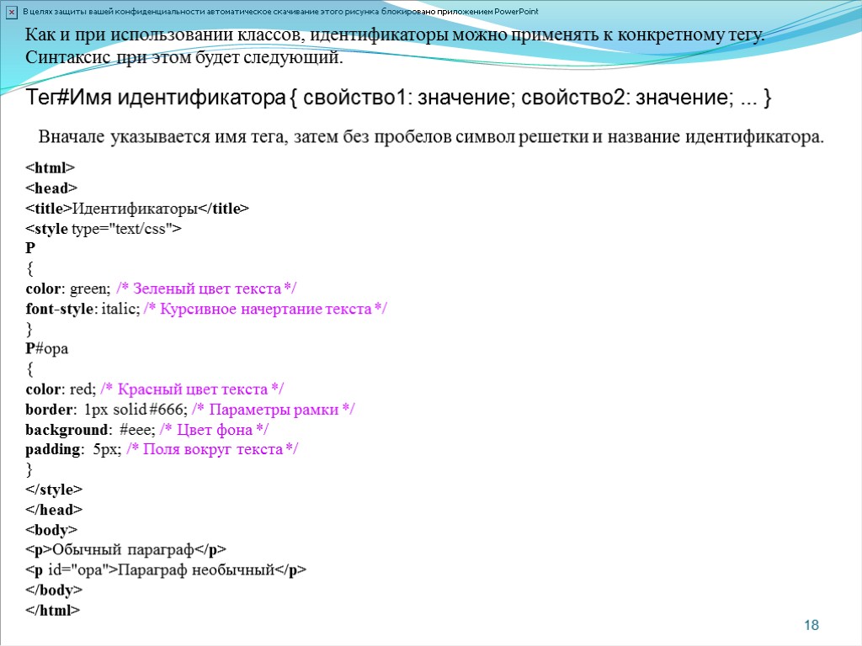The height and width of the screenshot is (646, 862).
Task: Click the 'background: #eee;' code line
Action: 146,430
